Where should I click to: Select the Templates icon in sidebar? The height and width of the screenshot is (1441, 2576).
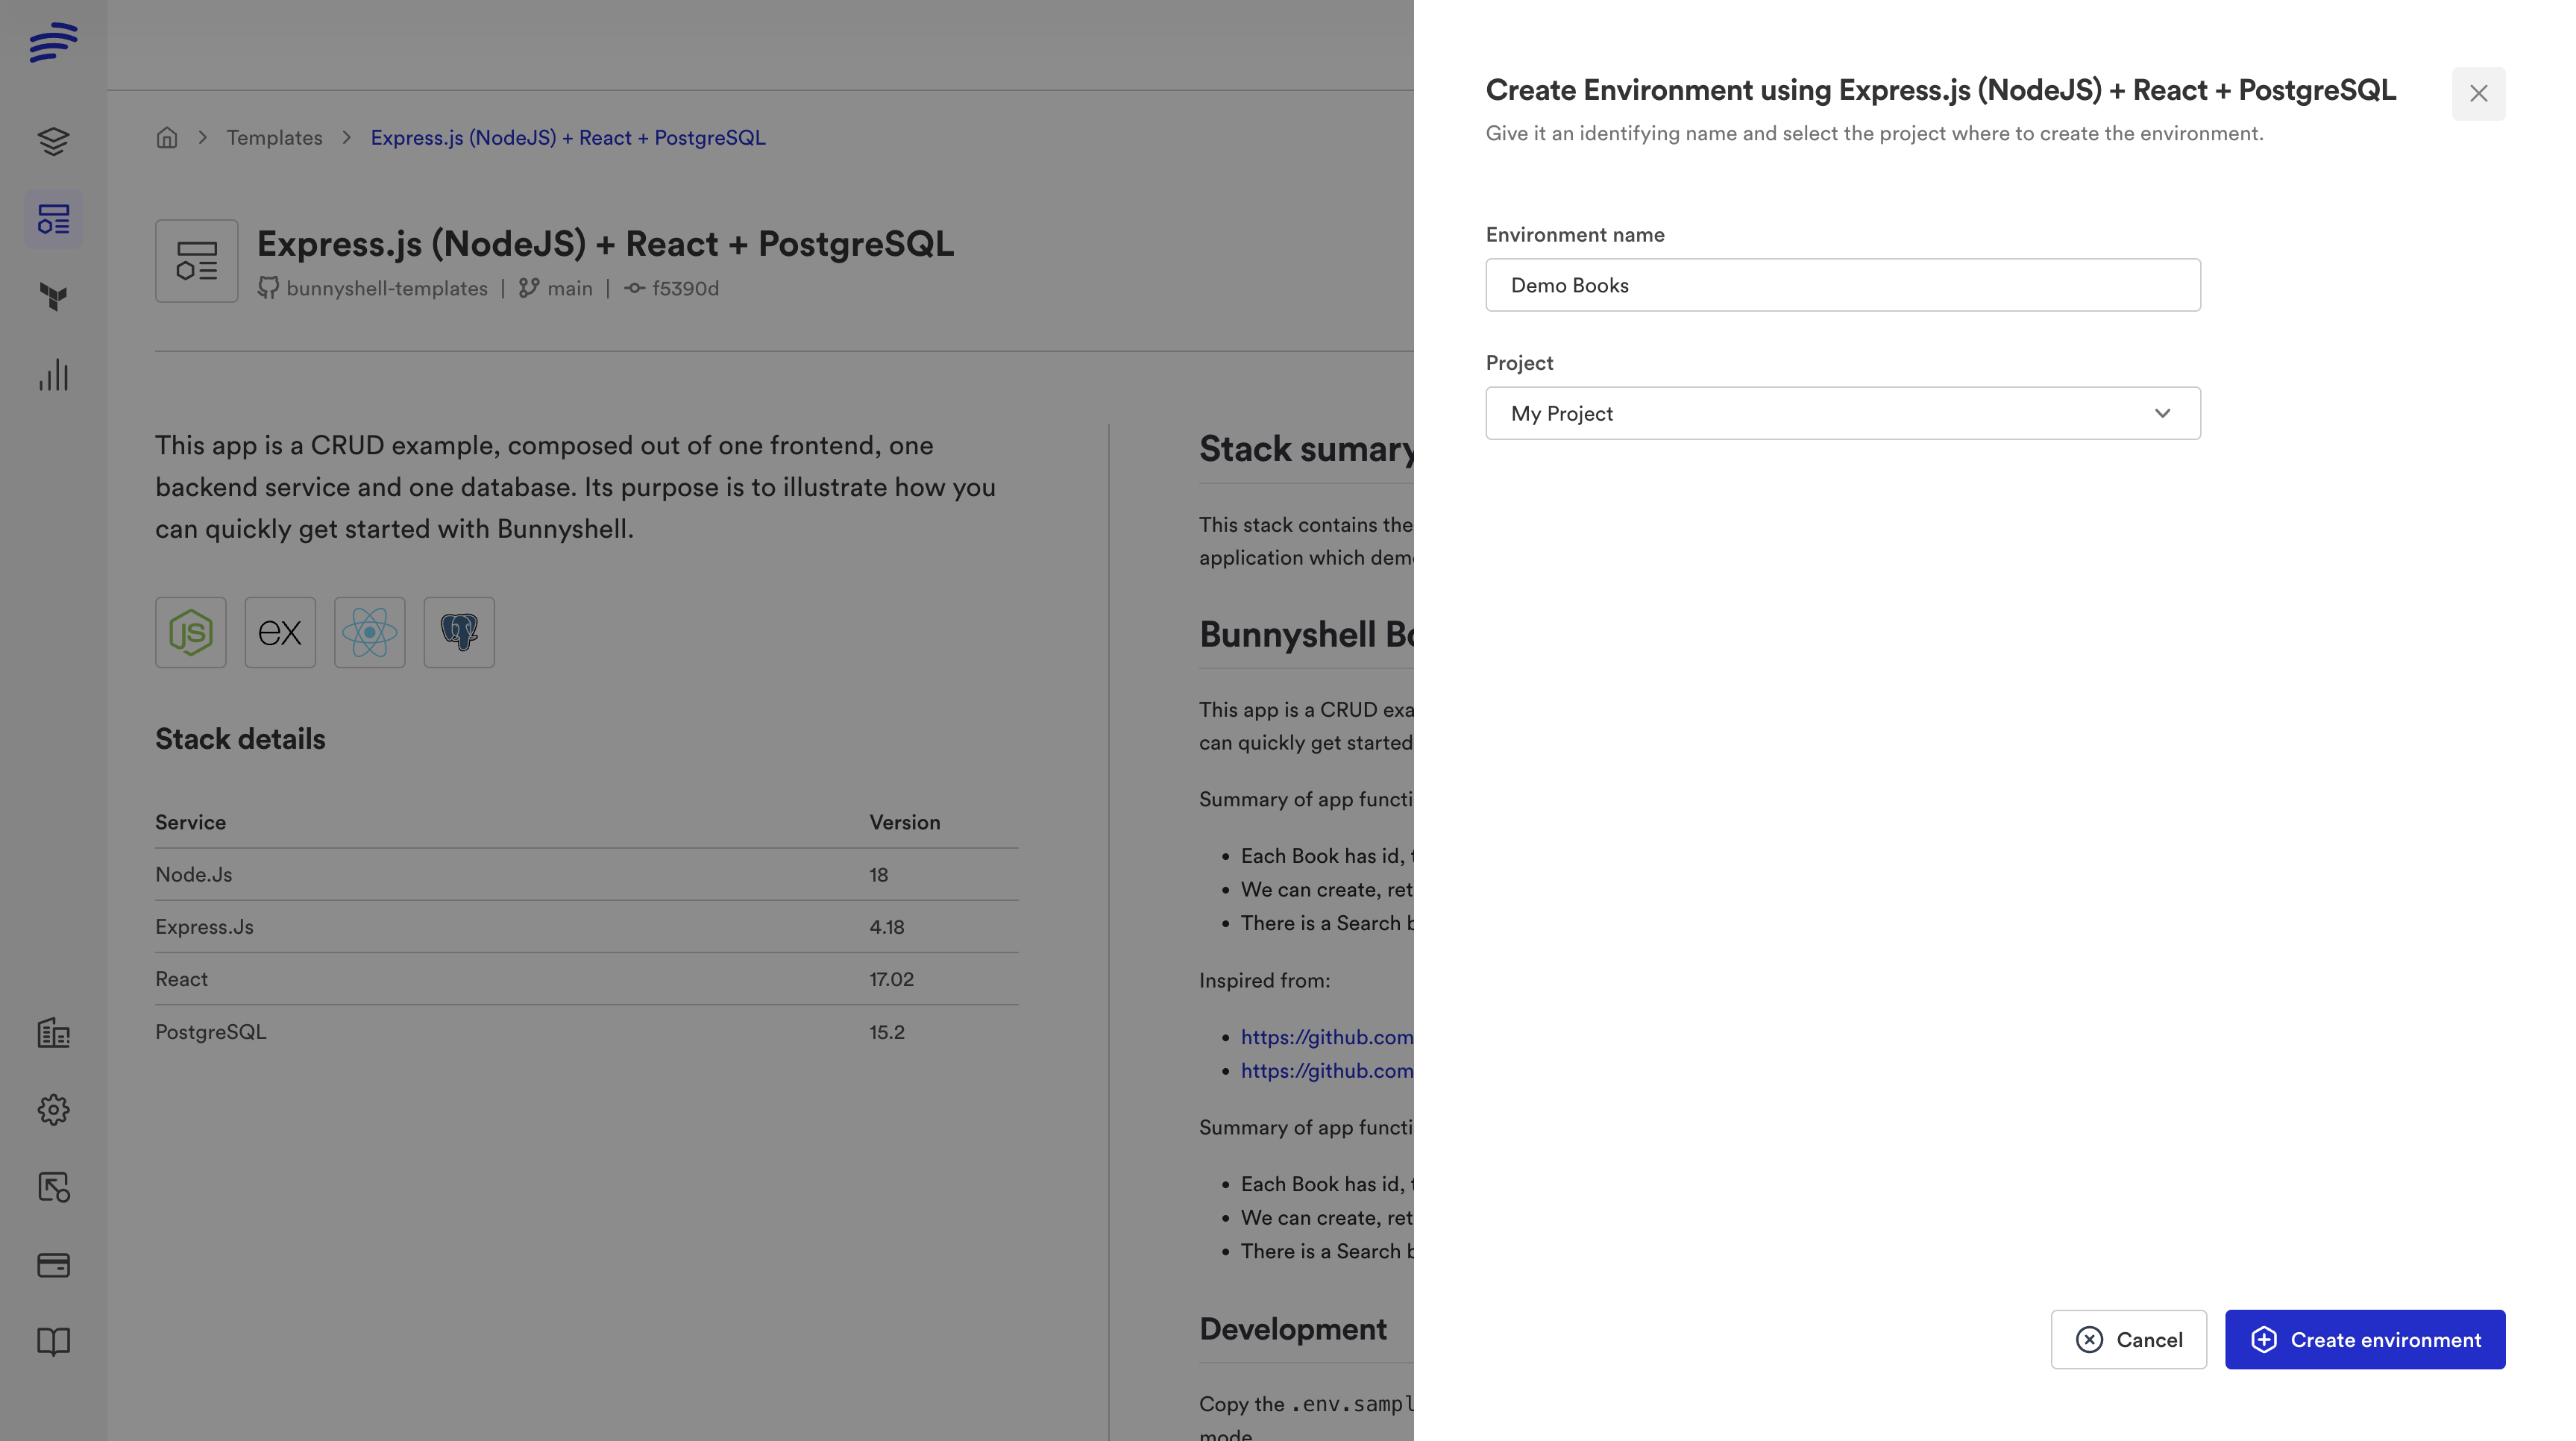[53, 219]
